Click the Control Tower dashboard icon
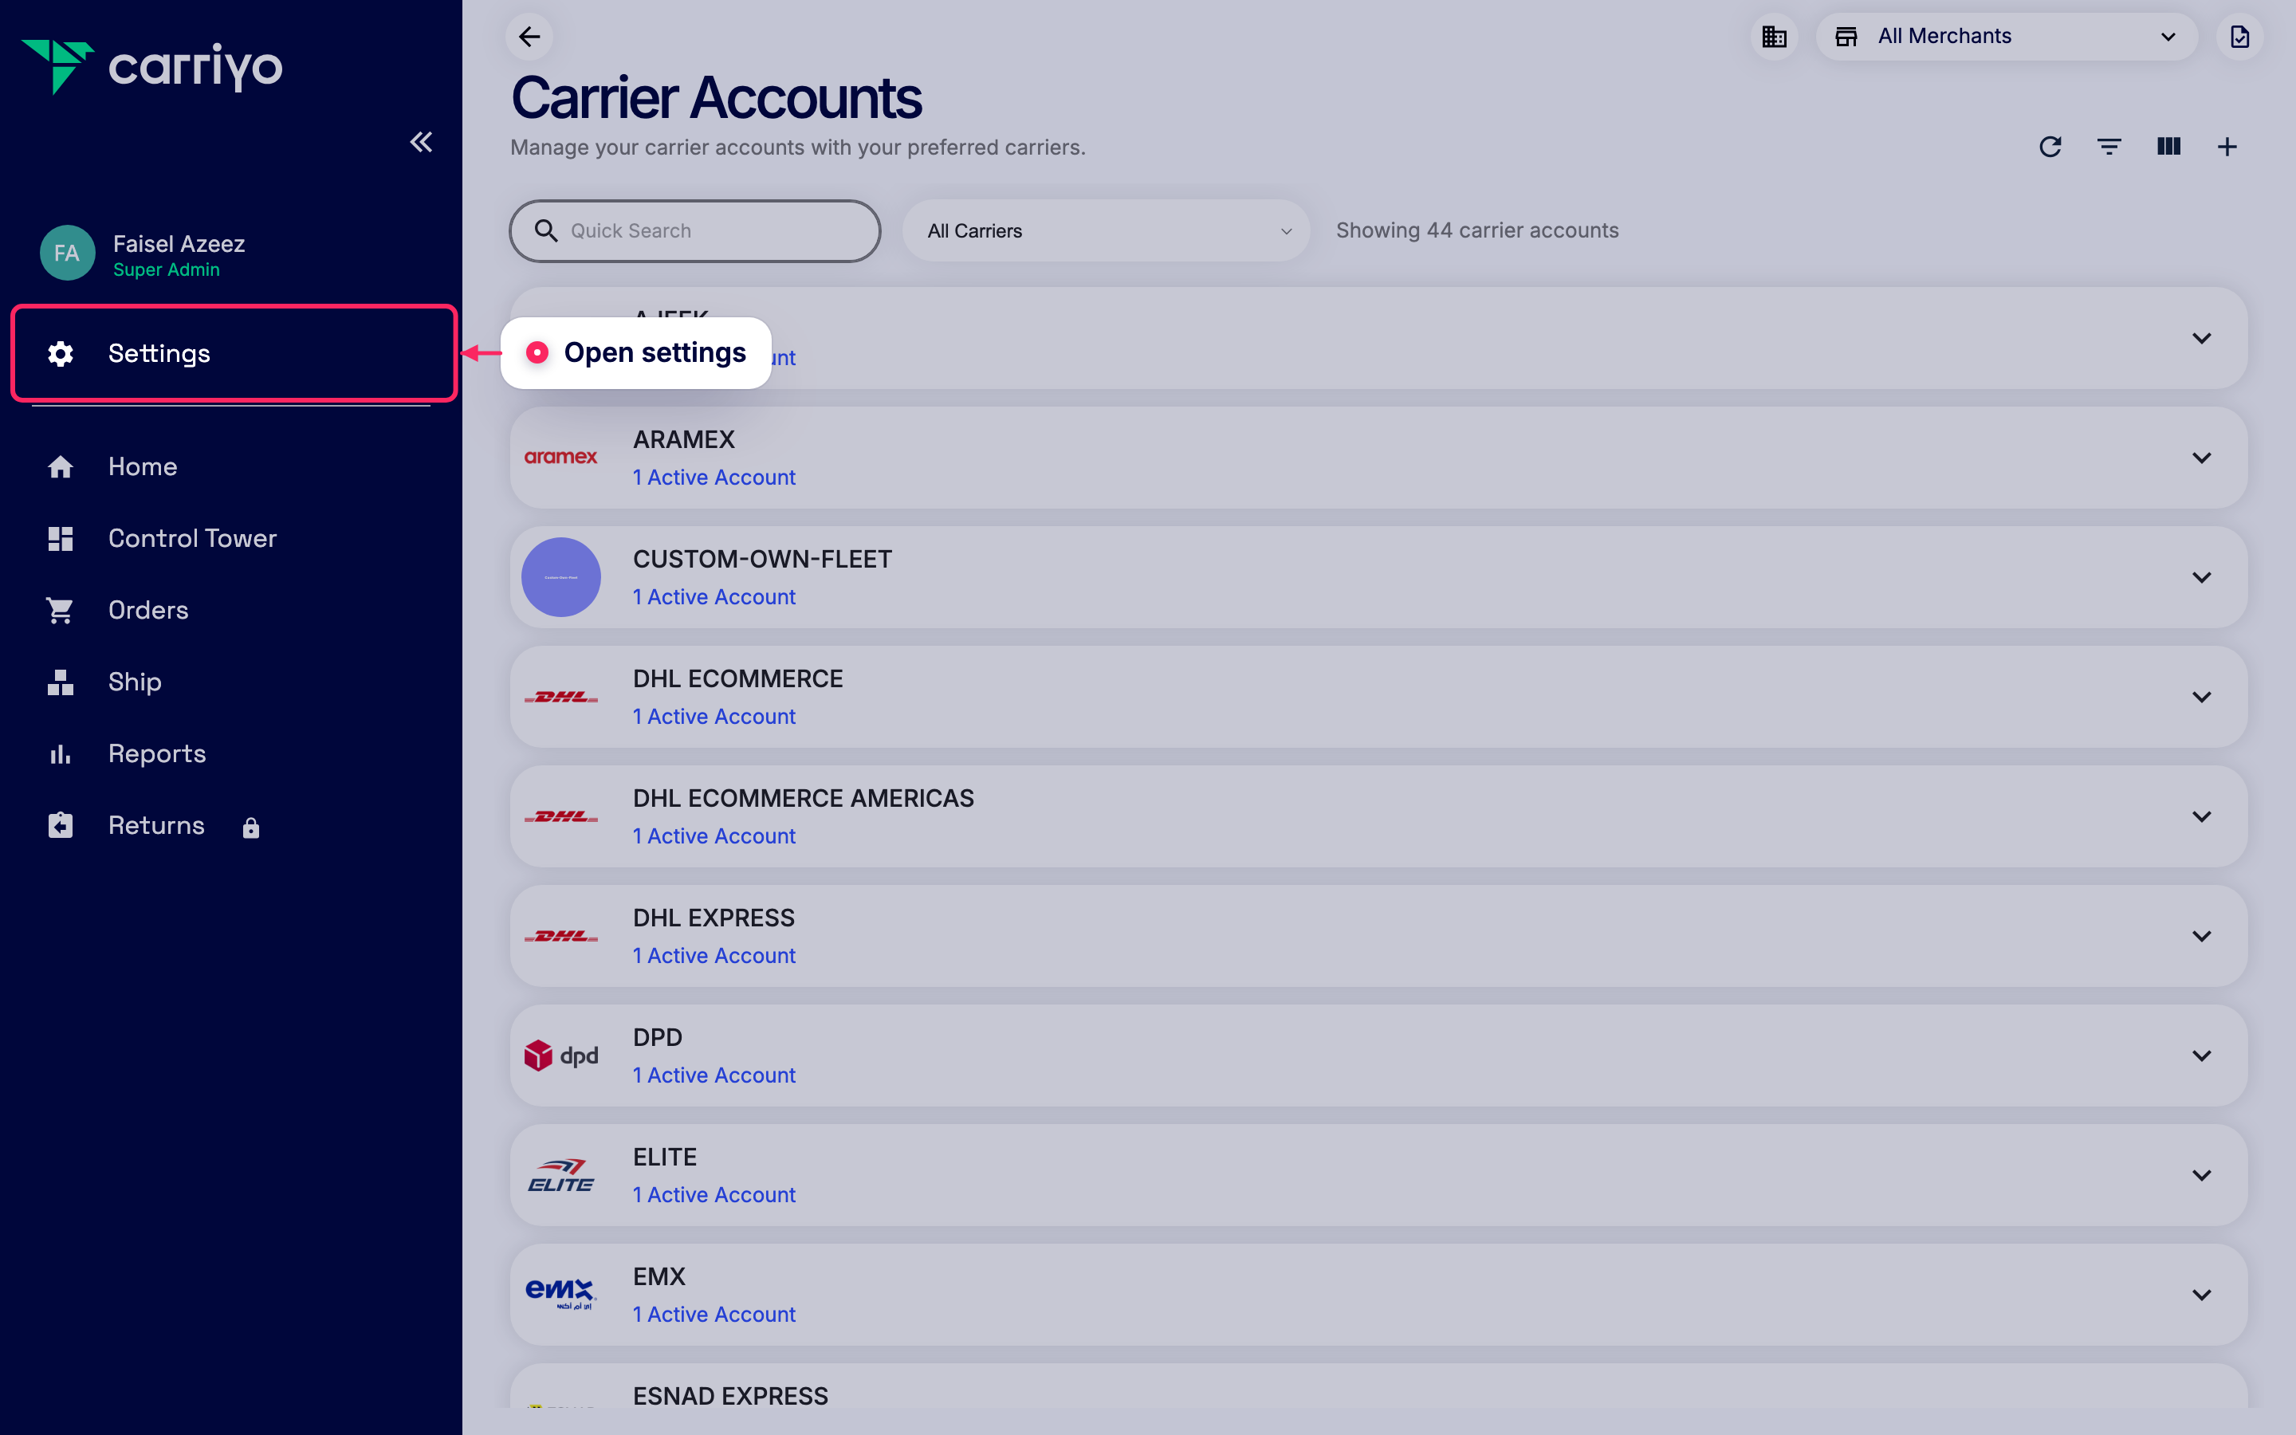 tap(61, 539)
